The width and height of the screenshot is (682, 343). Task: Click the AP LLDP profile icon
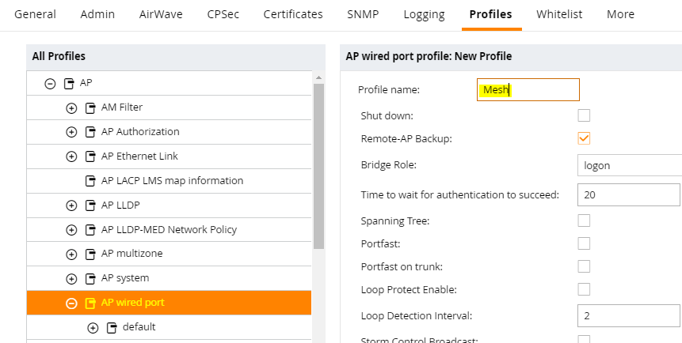[x=90, y=205]
